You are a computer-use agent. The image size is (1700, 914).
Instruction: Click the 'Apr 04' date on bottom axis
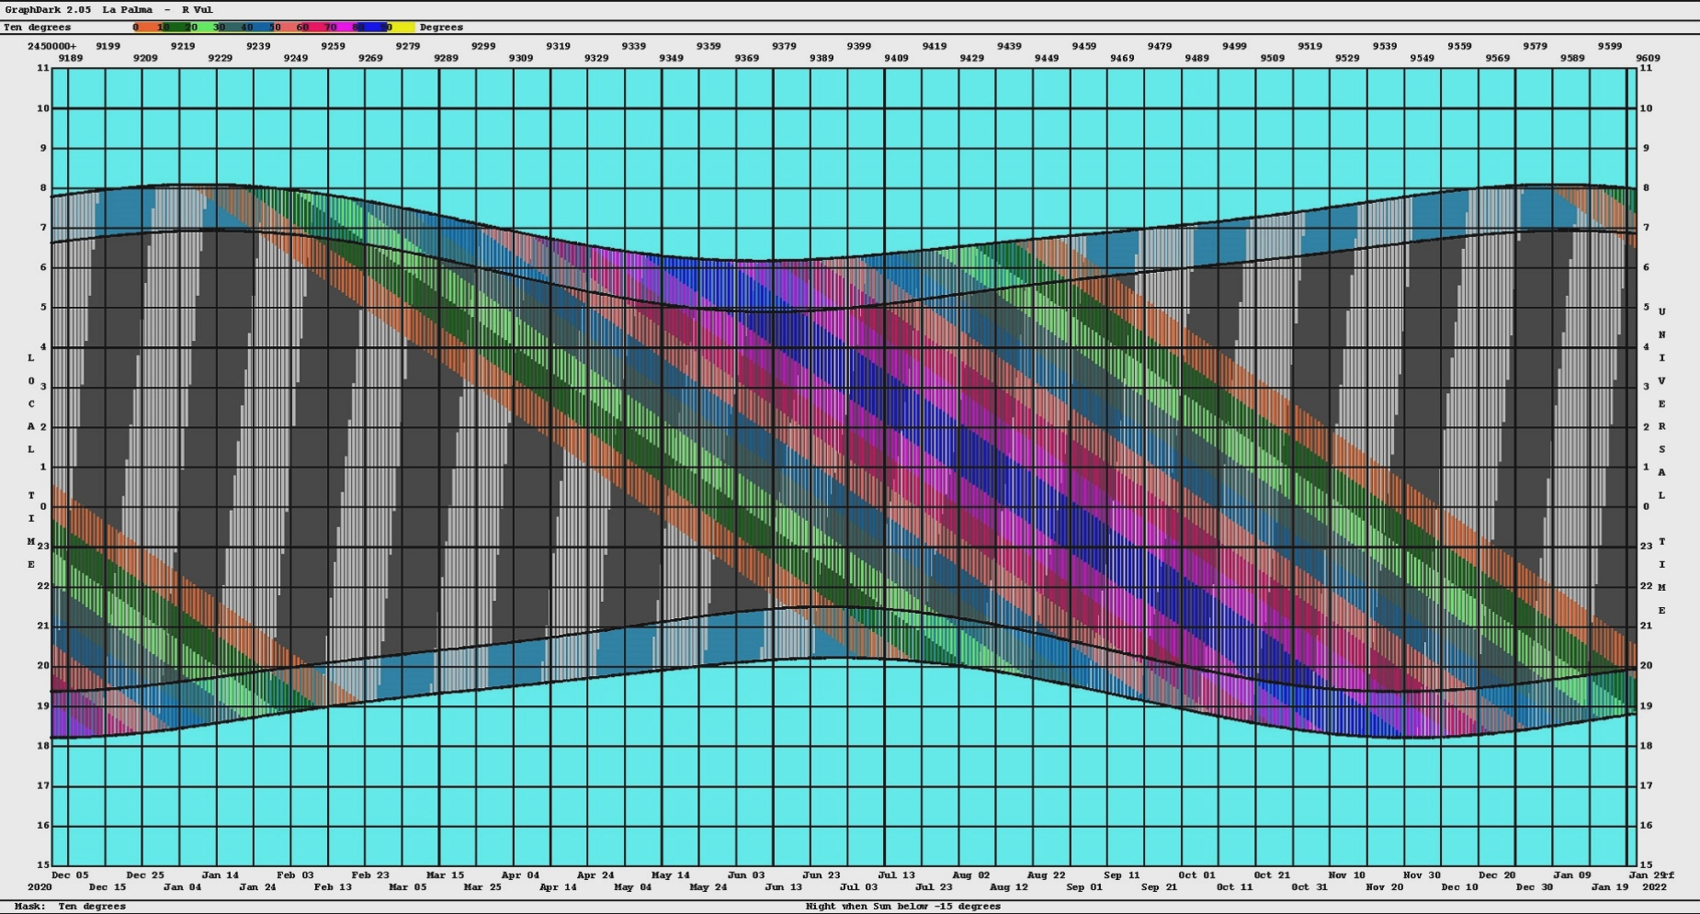520,875
